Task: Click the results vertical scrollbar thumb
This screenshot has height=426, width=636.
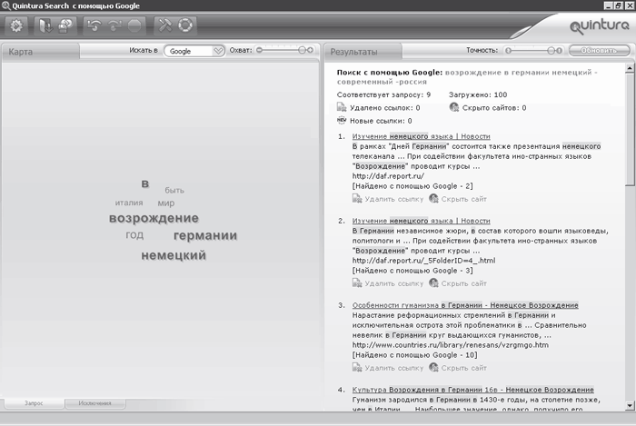Action: point(630,129)
